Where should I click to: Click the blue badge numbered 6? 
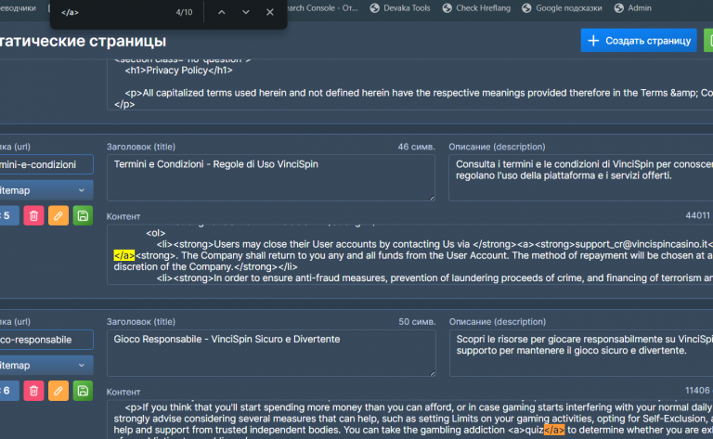8,391
